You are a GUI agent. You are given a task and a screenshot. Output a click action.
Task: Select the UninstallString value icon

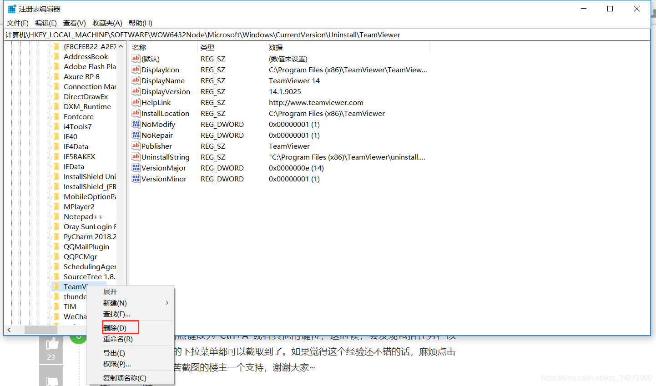click(x=136, y=157)
